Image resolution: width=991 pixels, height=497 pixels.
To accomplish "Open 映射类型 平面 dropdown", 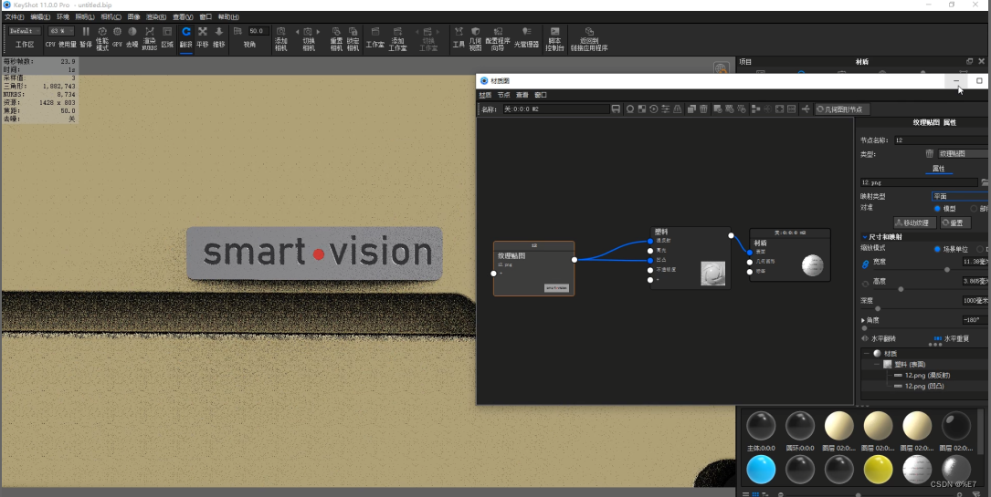I will coord(960,196).
